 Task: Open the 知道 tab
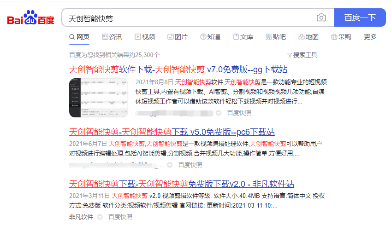[210, 37]
